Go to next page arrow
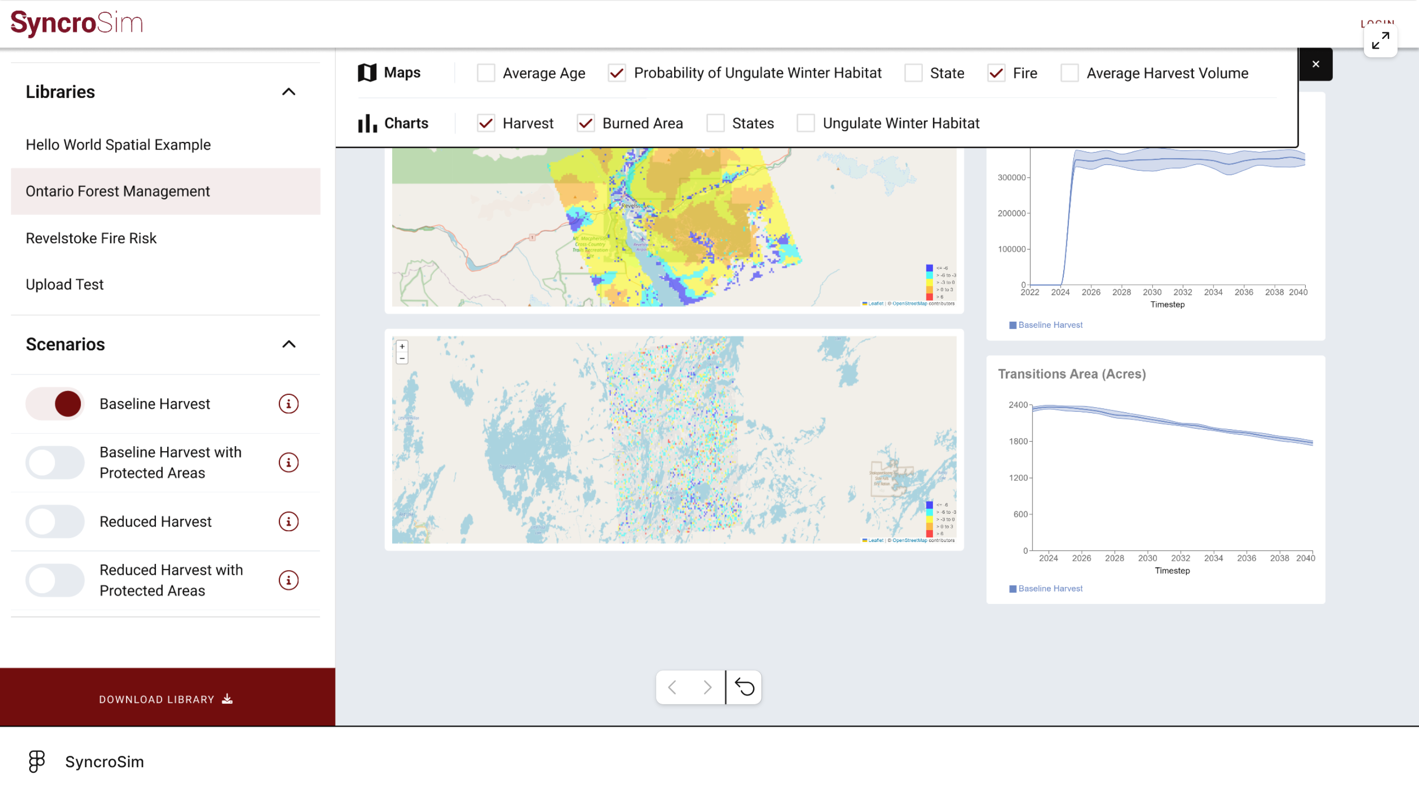 (707, 686)
